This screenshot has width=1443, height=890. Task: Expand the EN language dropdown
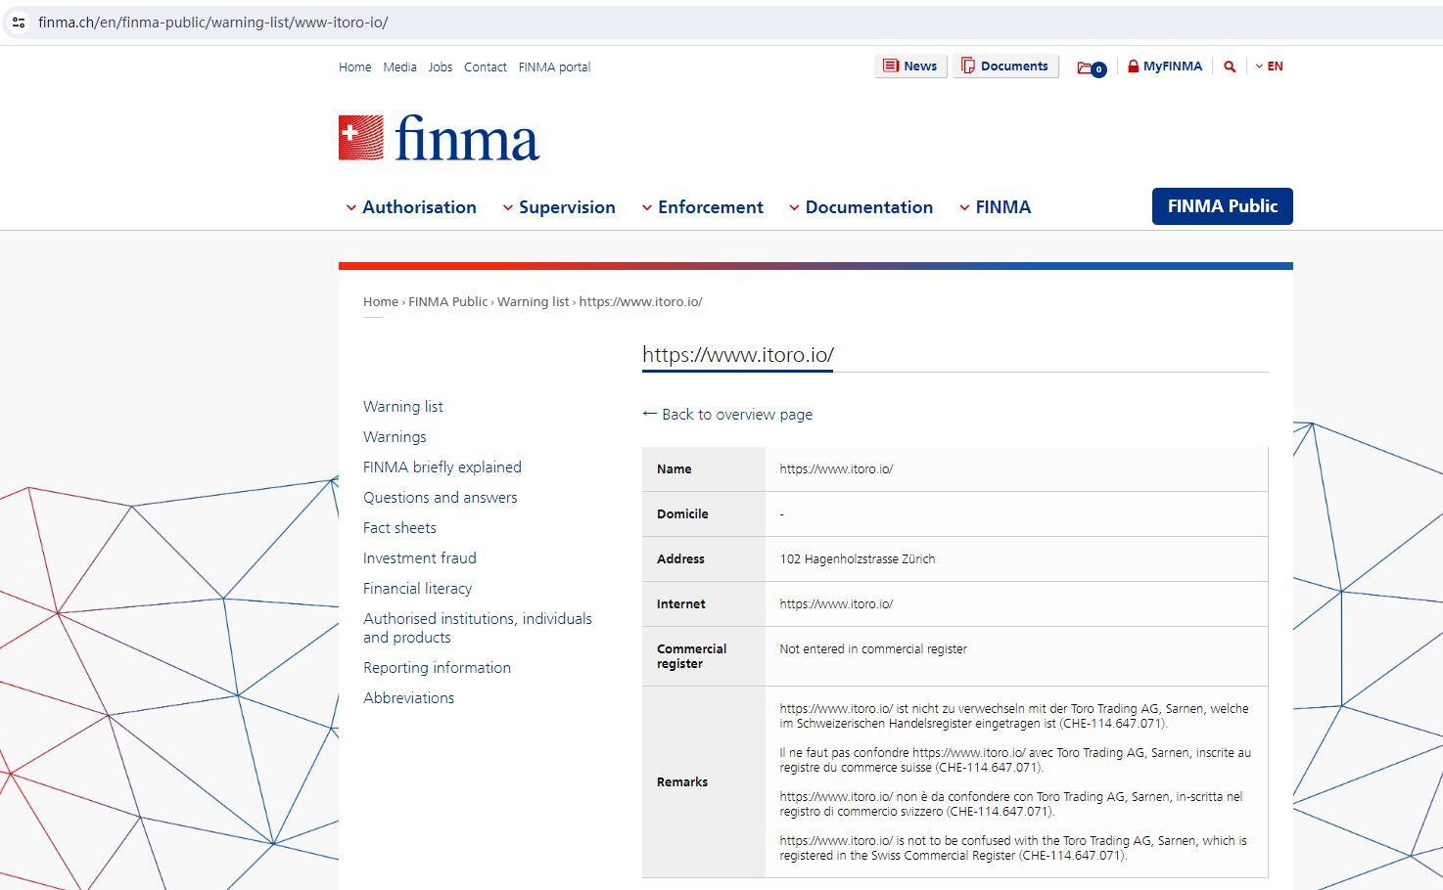pyautogui.click(x=1269, y=67)
